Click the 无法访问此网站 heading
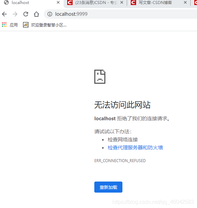This screenshot has width=197, height=208. 122,105
